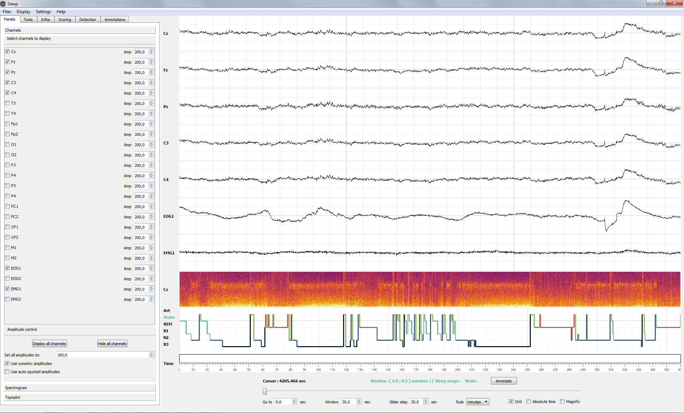Open the Settings menu
The width and height of the screenshot is (684, 413).
click(x=43, y=12)
